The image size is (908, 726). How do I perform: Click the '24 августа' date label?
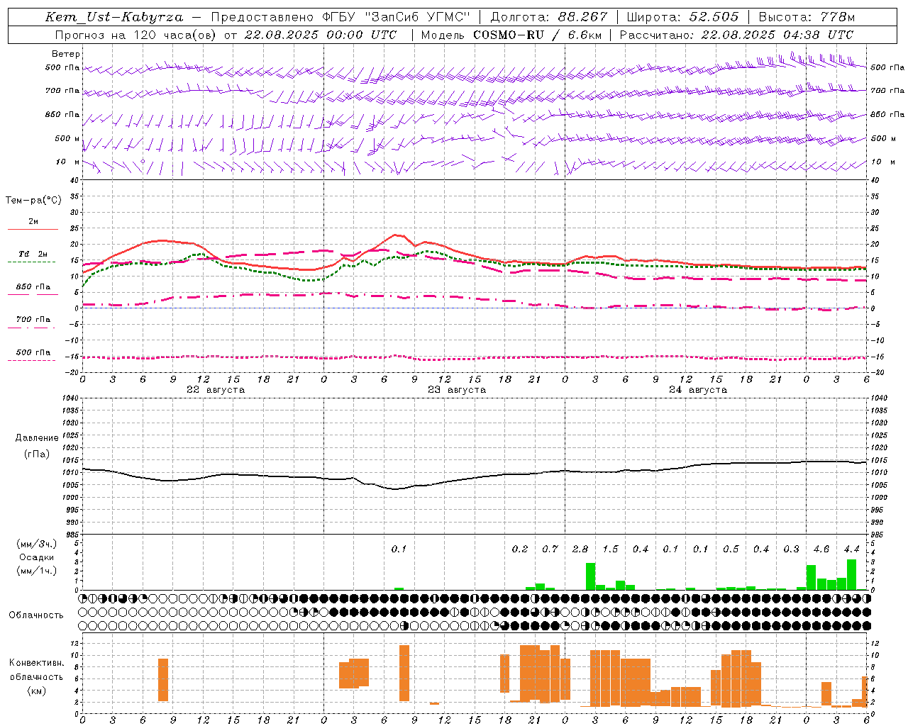coord(698,390)
